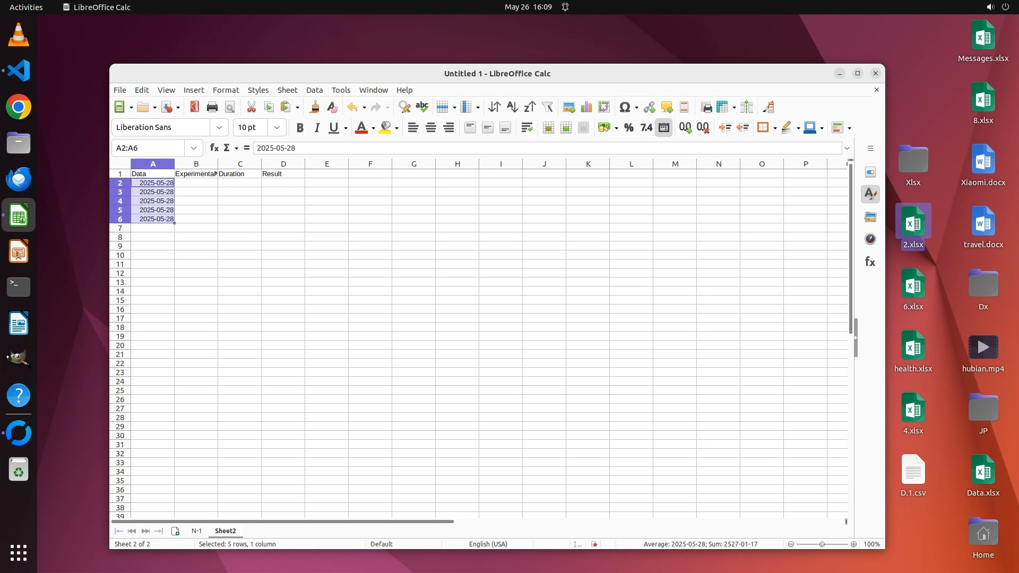
Task: Click the Cut scissors icon
Action: click(x=251, y=107)
